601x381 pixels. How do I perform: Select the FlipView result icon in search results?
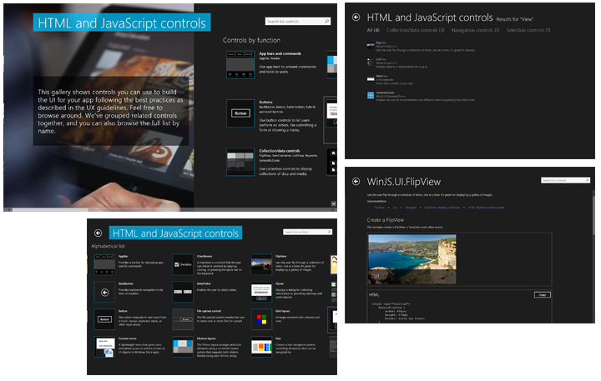(x=371, y=46)
